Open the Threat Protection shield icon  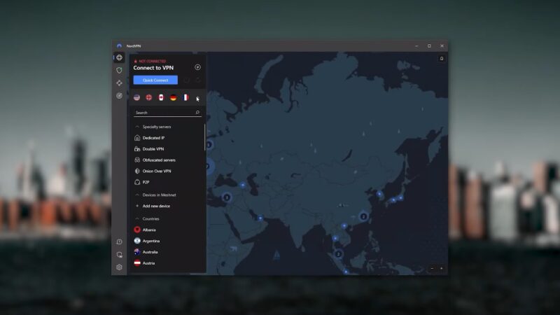pos(119,71)
